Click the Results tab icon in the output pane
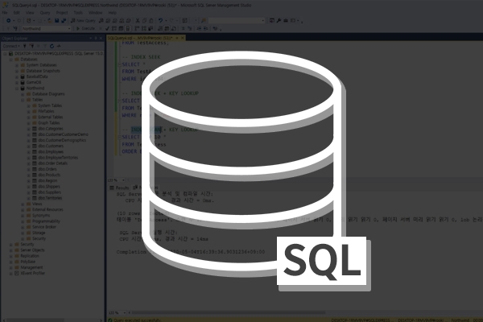 [112, 188]
